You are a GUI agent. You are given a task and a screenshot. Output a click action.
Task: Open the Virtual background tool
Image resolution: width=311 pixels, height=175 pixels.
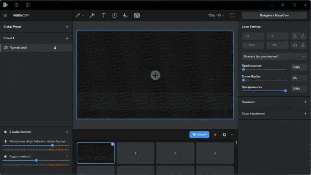[x=137, y=15]
